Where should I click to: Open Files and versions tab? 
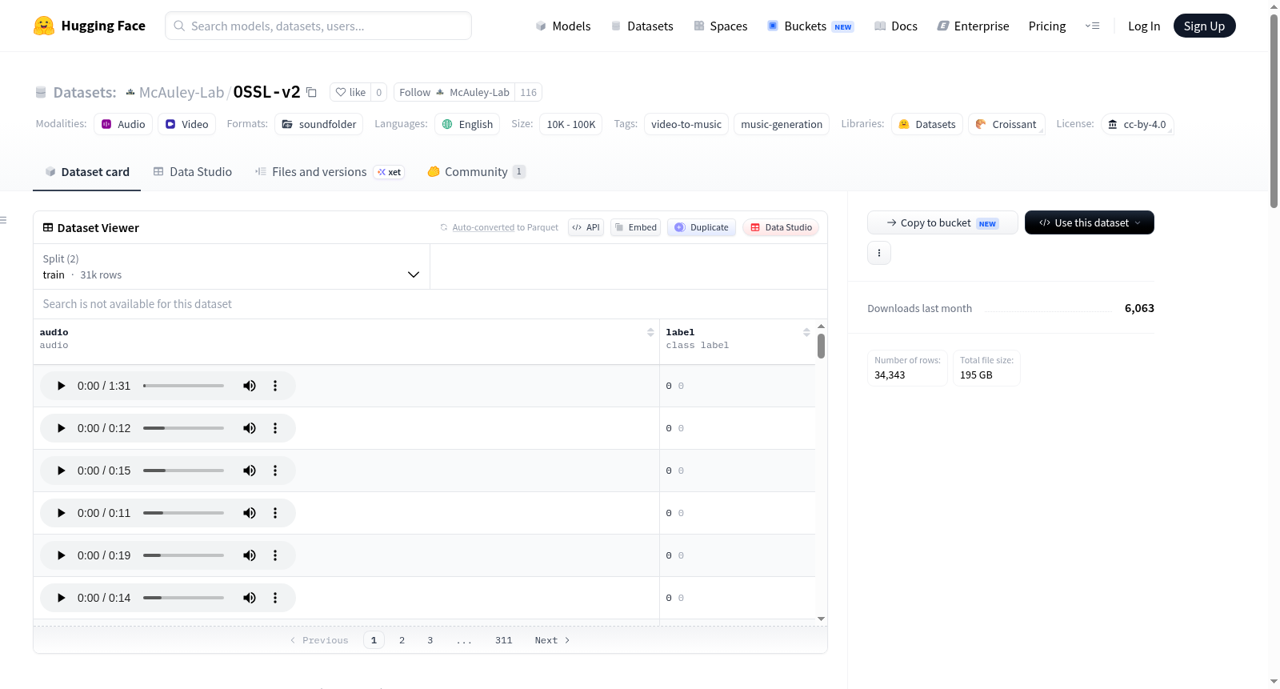330,171
